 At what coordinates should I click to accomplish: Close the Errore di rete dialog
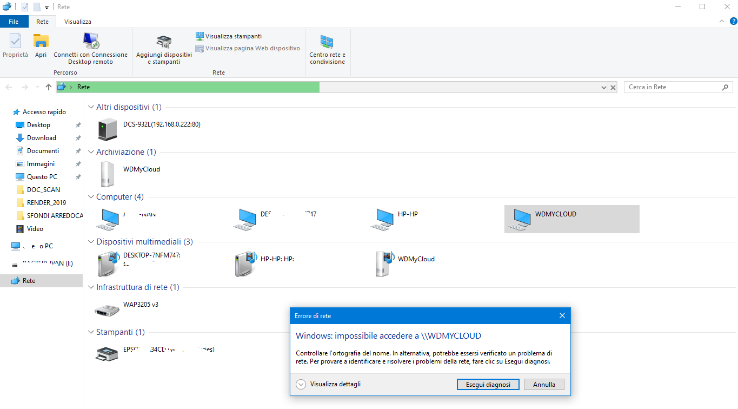click(x=562, y=315)
